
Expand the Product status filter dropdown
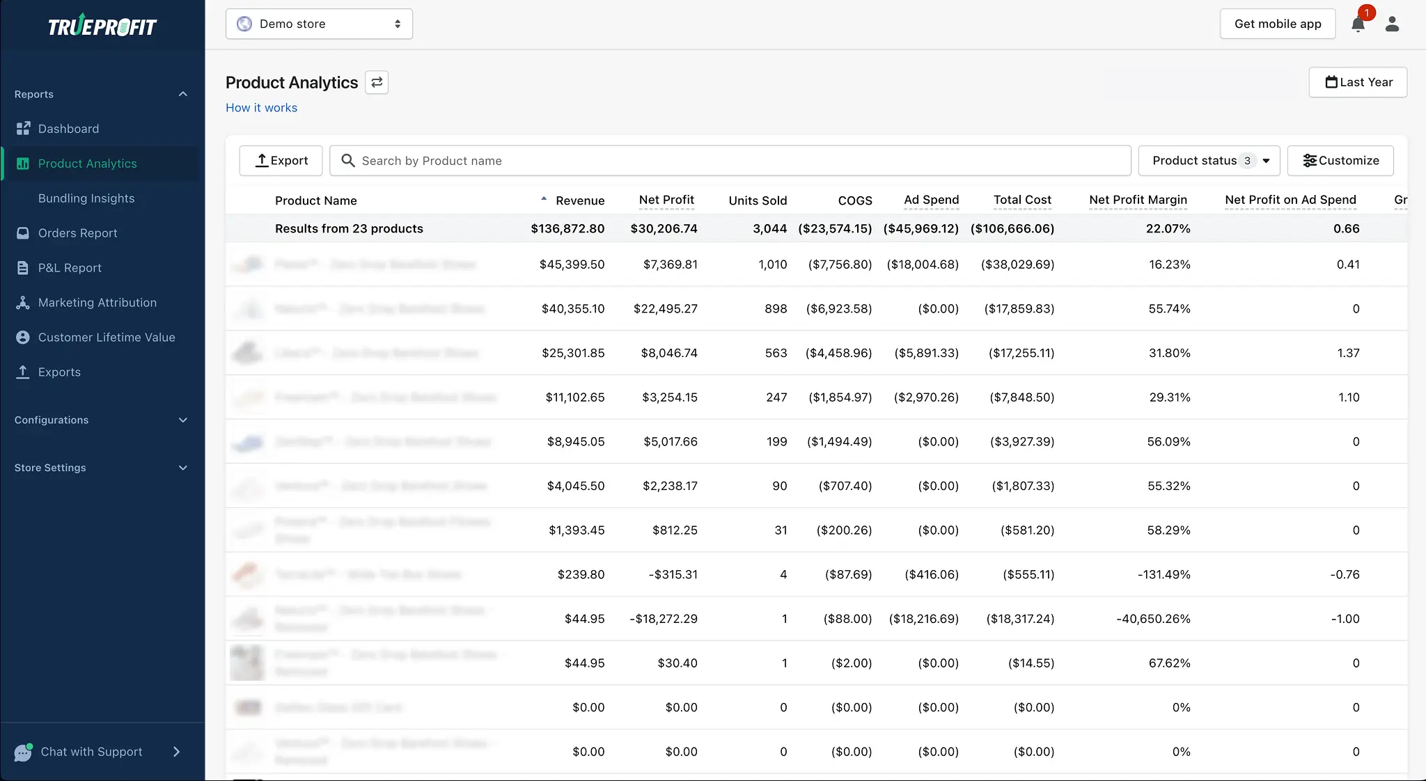click(x=1209, y=160)
